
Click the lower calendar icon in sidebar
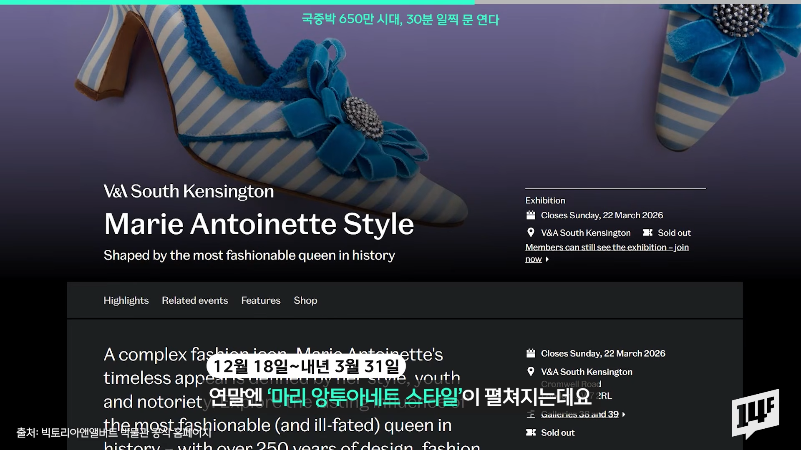[x=531, y=353]
